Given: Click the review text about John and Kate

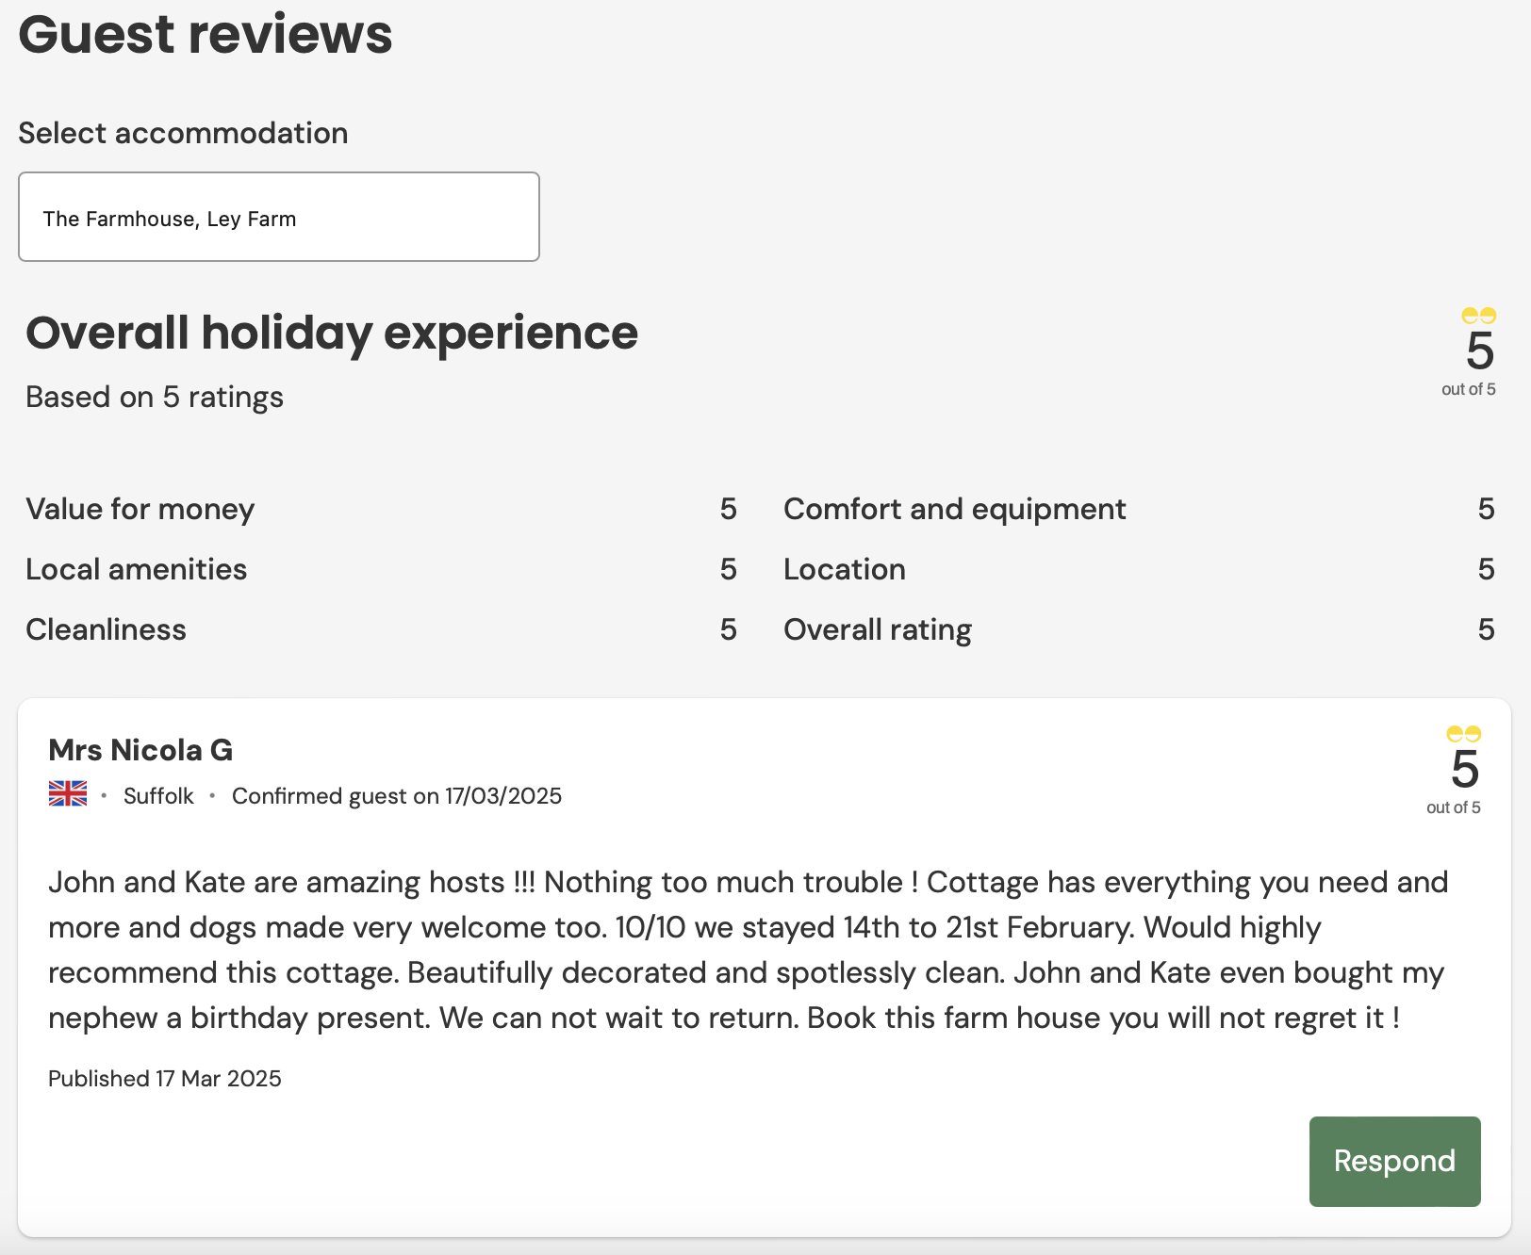Looking at the screenshot, I should 745,950.
